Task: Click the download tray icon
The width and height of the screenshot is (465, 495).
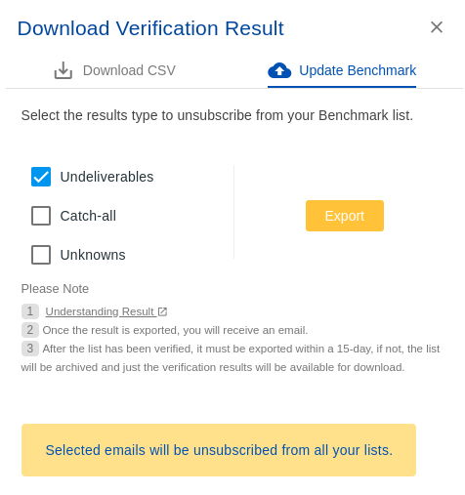Action: click(x=63, y=70)
